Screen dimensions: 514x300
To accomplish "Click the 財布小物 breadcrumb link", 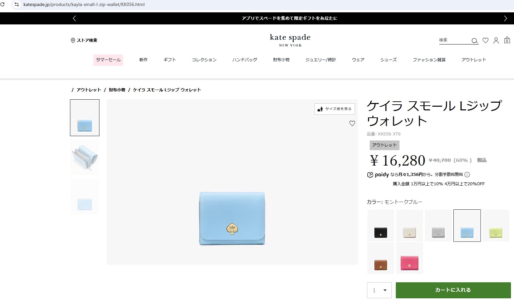I will (x=117, y=90).
